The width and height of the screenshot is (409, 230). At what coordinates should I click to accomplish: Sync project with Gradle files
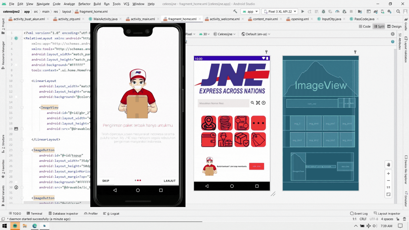tap(375, 11)
